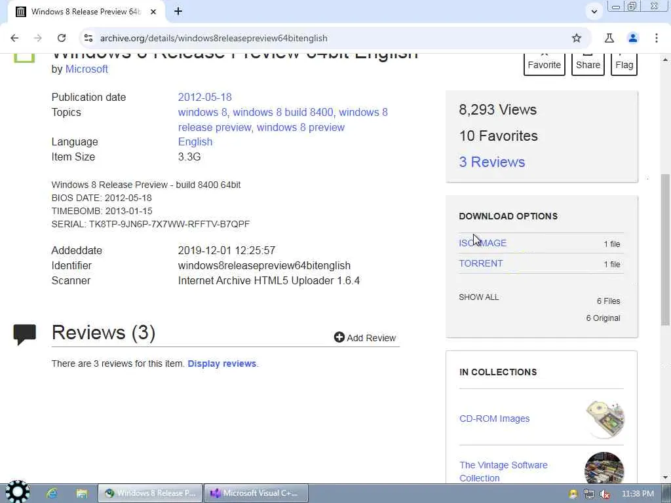Click the reviews speech bubble icon

coord(24,335)
